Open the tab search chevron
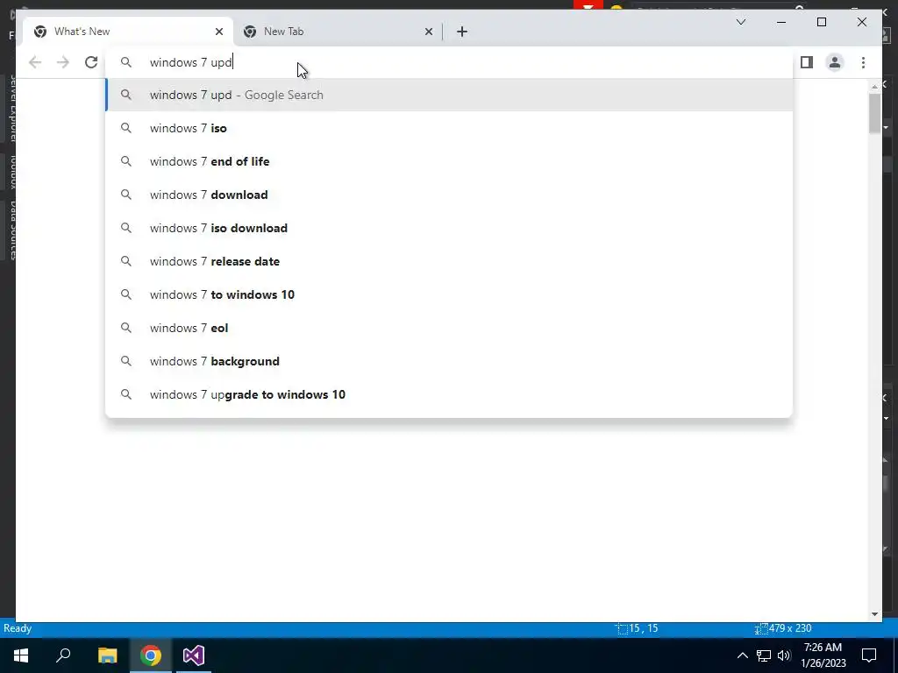 pyautogui.click(x=740, y=22)
